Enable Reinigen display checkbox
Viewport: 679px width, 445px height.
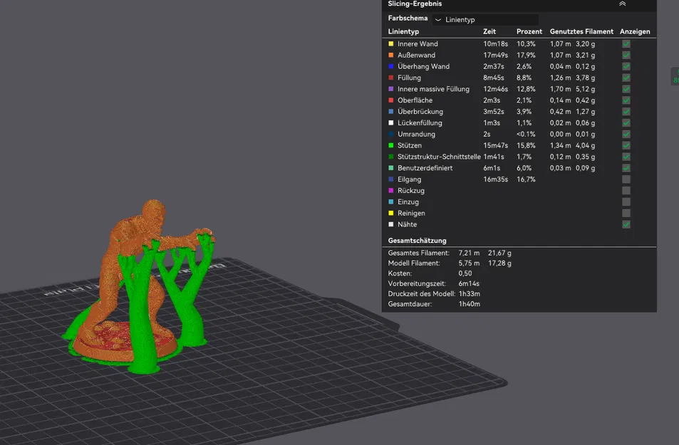pyautogui.click(x=626, y=213)
